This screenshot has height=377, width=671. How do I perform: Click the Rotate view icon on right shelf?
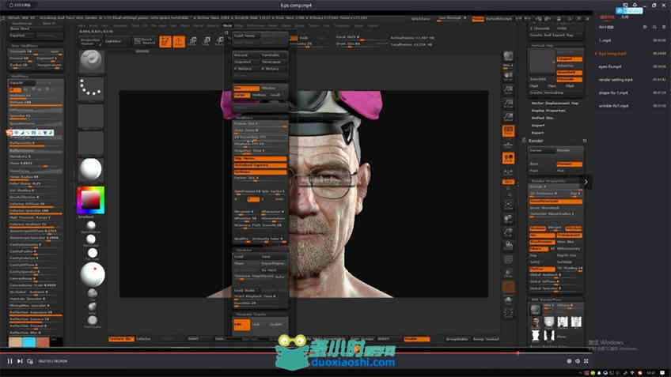click(x=508, y=246)
